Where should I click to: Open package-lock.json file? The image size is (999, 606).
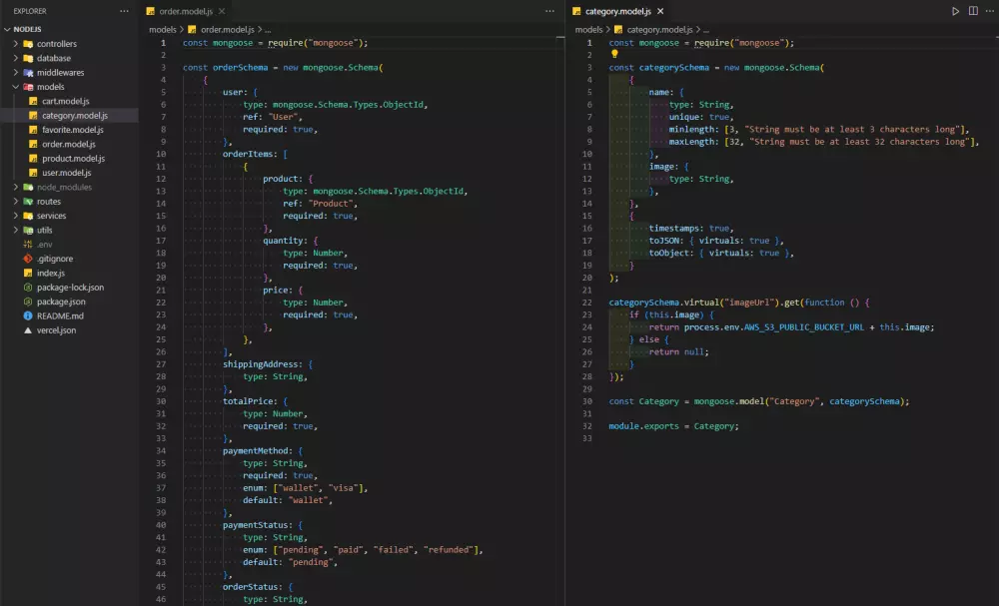[x=69, y=288]
